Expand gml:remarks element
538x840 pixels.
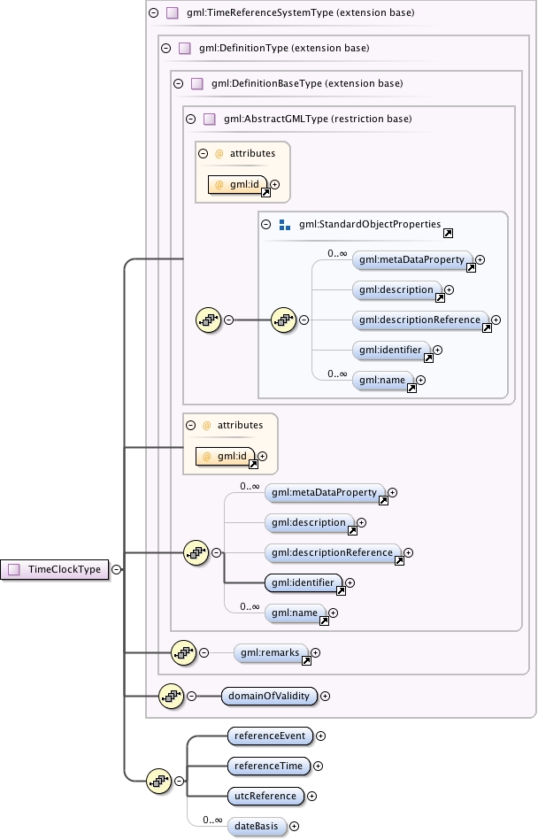(315, 653)
